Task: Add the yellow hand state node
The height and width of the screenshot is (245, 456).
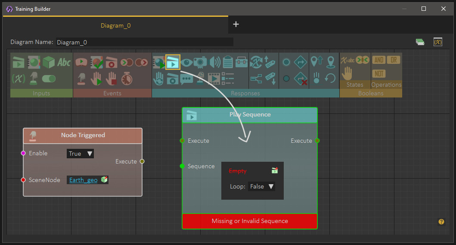Action: tap(347, 73)
